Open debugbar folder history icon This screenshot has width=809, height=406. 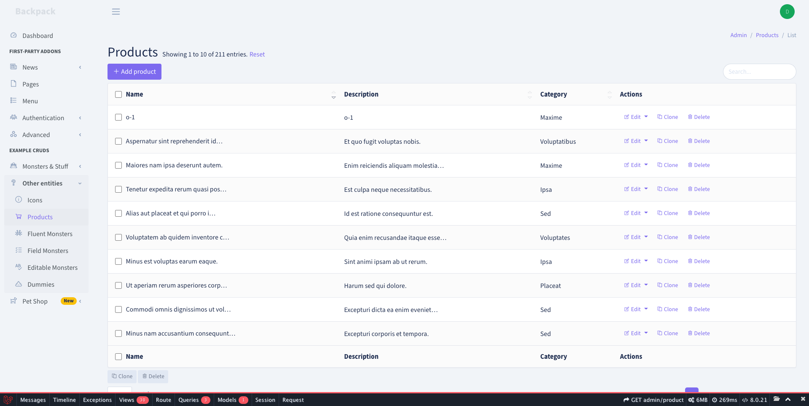tap(777, 399)
